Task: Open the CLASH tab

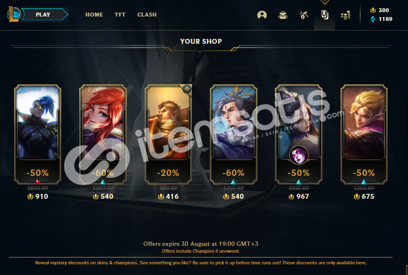Action: point(147,15)
